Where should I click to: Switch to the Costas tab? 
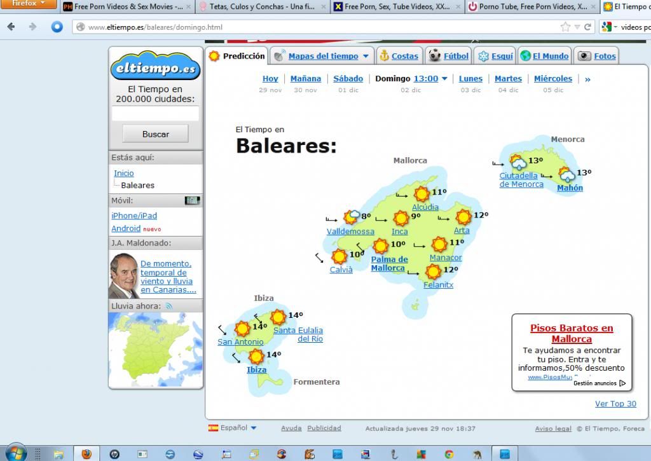point(399,56)
